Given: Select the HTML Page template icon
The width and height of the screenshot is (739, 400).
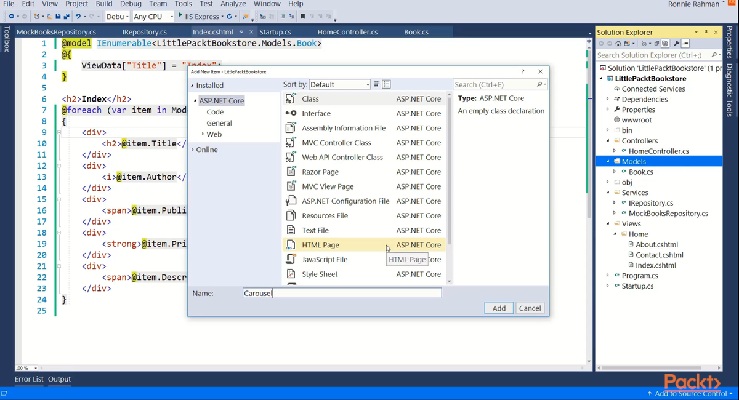Looking at the screenshot, I should click(x=291, y=245).
